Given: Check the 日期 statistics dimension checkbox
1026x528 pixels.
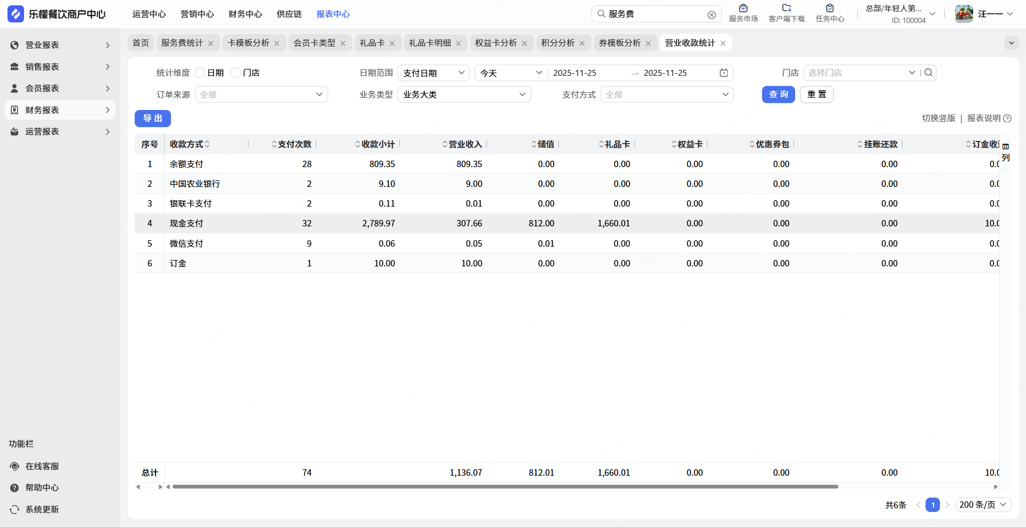Looking at the screenshot, I should (x=200, y=73).
